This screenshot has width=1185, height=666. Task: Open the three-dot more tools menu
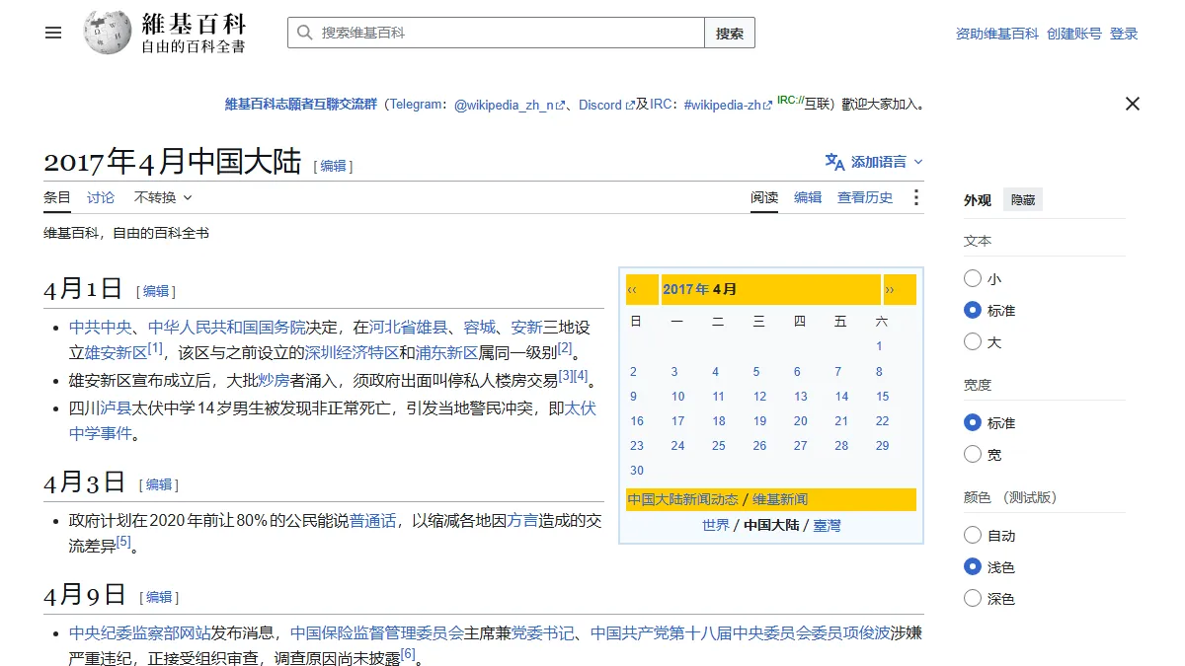pyautogui.click(x=915, y=197)
